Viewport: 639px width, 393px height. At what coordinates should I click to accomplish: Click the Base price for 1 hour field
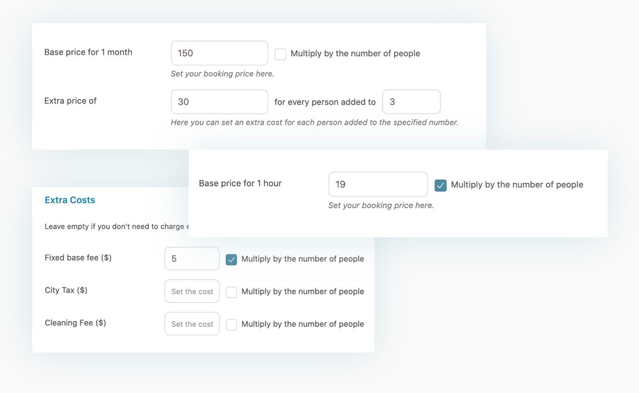tap(378, 184)
